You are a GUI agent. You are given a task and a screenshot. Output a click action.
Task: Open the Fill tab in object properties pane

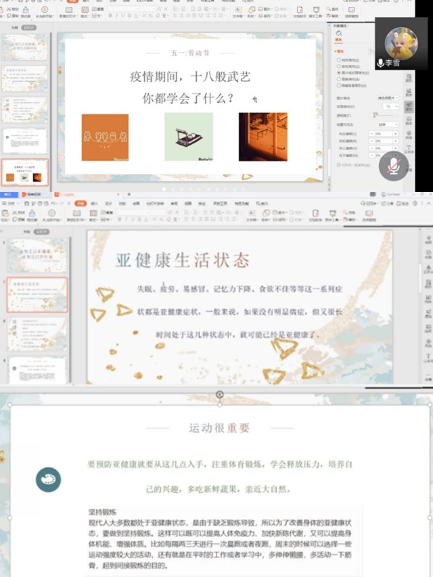click(338, 36)
